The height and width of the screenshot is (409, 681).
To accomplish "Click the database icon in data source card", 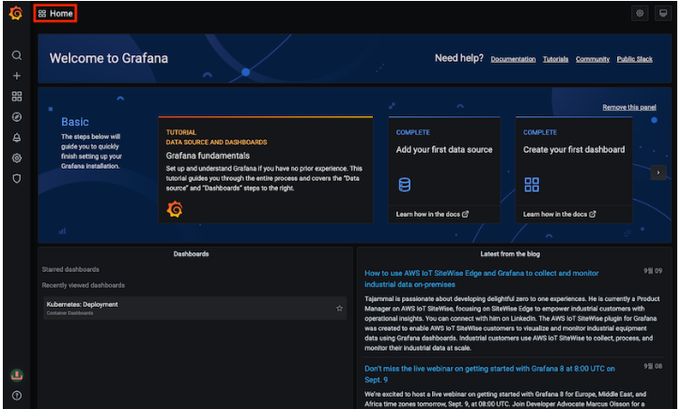I will coord(404,185).
